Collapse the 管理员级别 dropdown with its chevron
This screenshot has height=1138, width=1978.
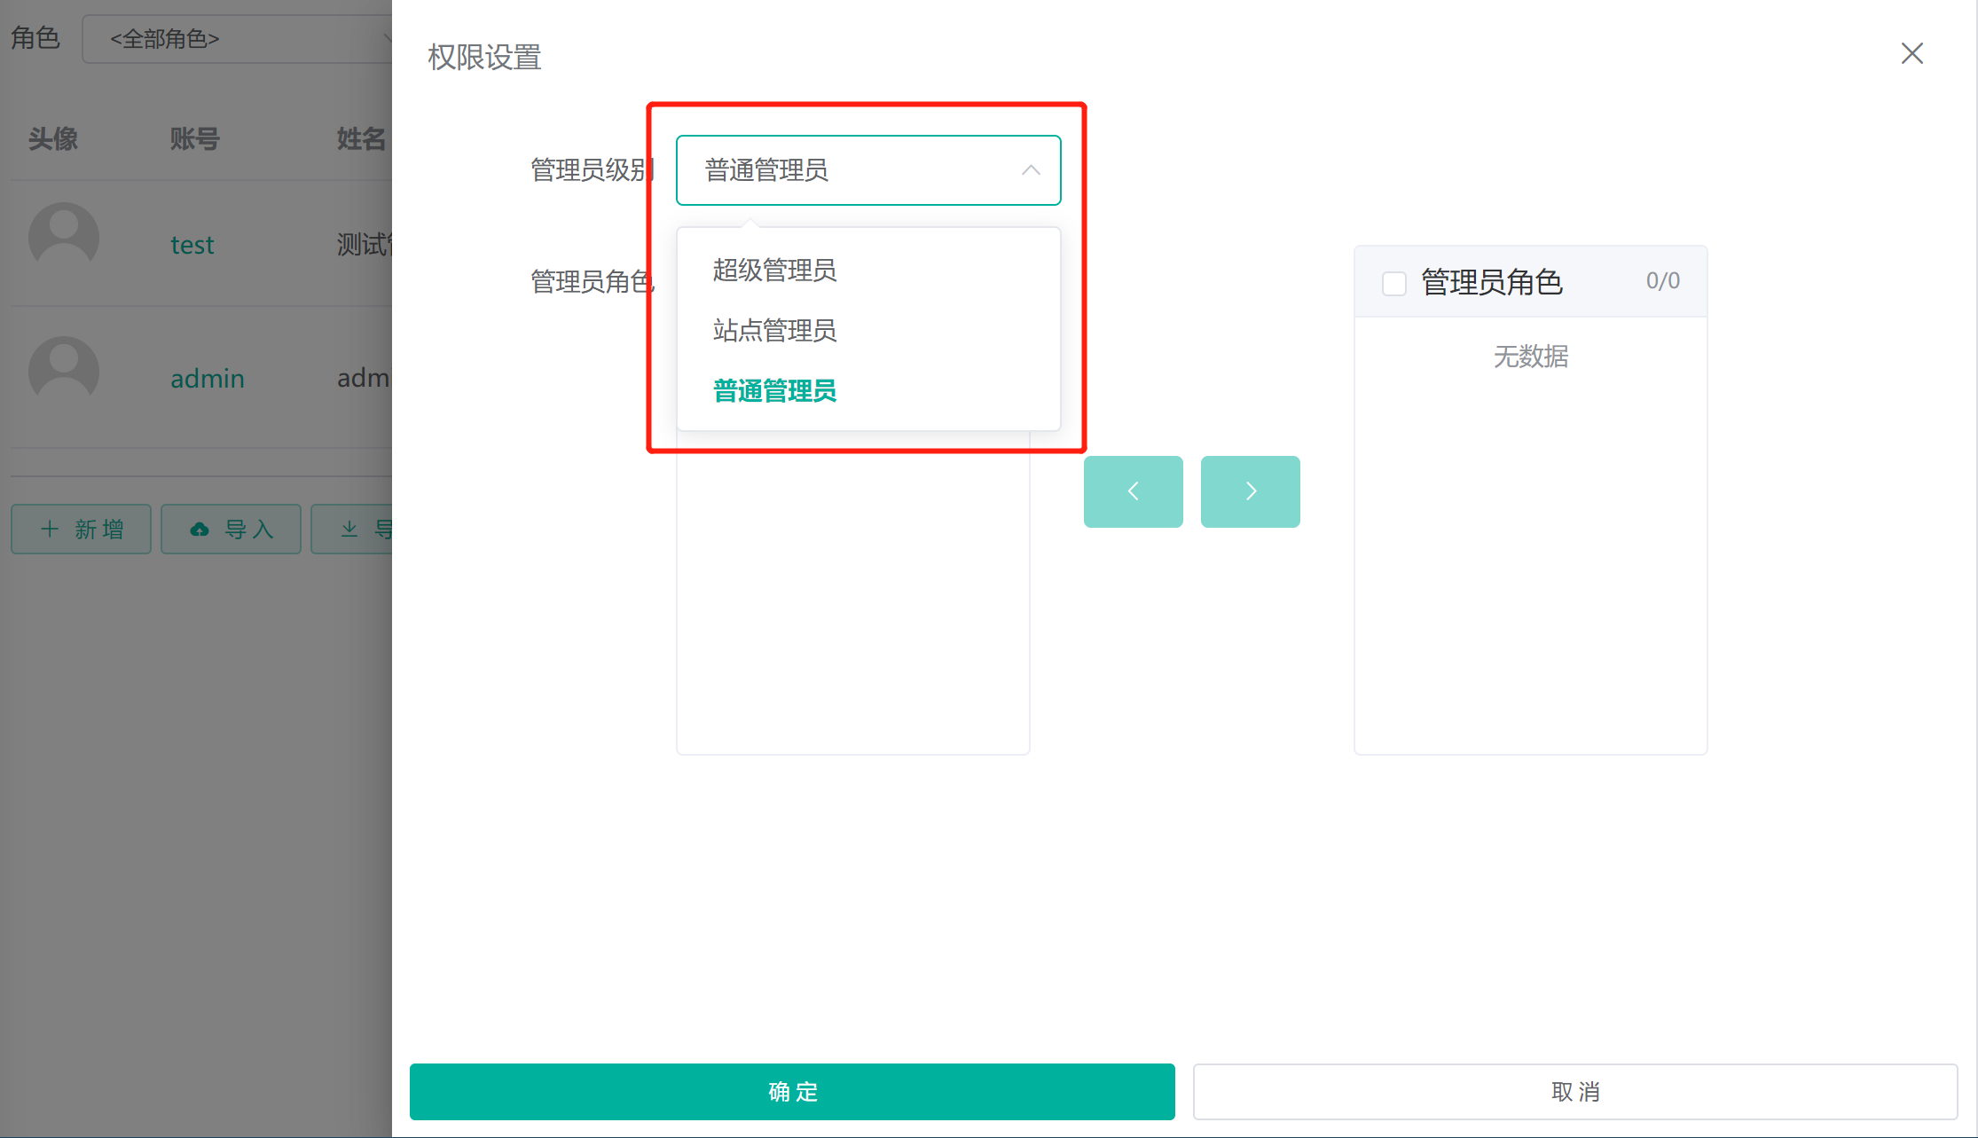pyautogui.click(x=1030, y=169)
